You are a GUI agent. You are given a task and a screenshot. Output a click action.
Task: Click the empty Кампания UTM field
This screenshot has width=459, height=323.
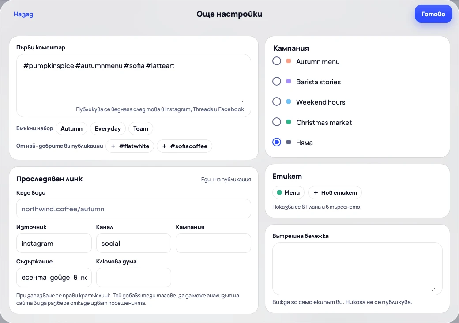[213, 243]
